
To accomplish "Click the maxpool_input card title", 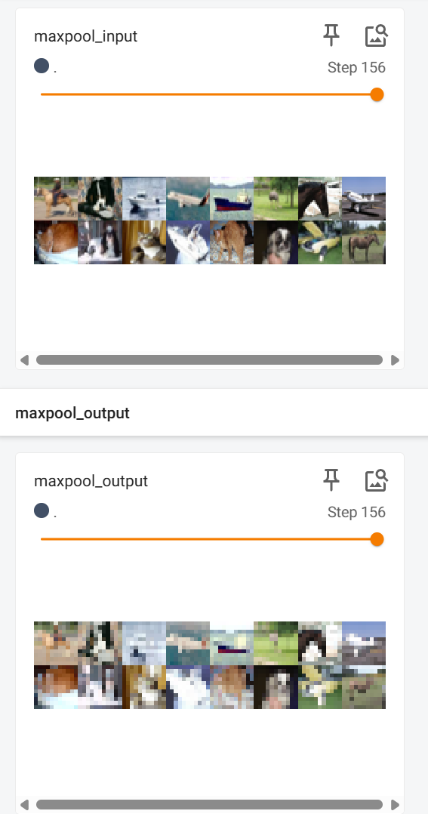I will click(x=85, y=36).
